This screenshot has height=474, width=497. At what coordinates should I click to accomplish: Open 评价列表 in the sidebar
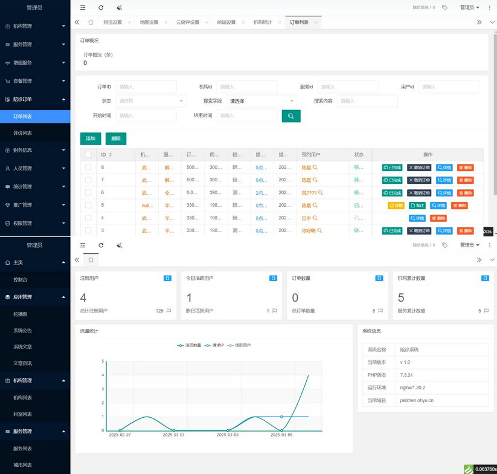[23, 133]
